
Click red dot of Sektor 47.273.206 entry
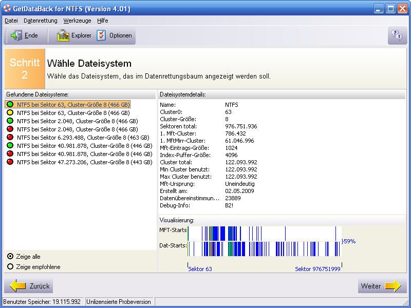pos(10,162)
